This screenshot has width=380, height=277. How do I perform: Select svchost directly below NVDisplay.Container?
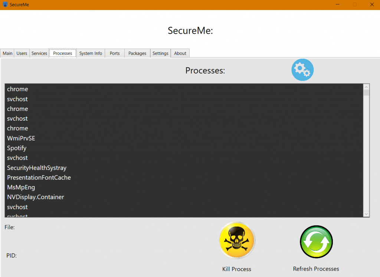pos(184,207)
